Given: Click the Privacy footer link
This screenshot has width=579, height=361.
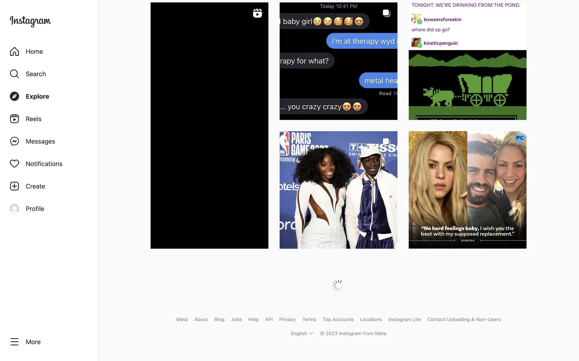Looking at the screenshot, I should (x=287, y=319).
